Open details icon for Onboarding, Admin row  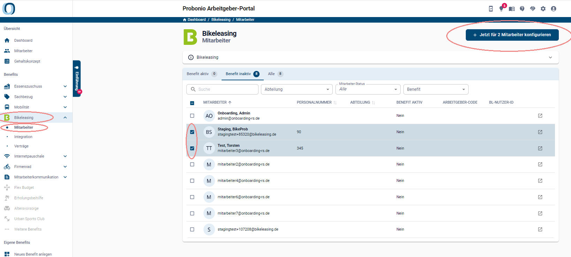(x=540, y=116)
